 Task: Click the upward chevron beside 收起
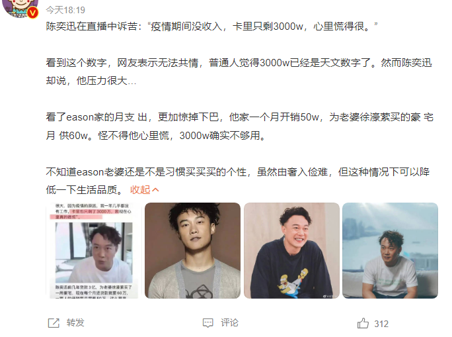coord(155,190)
